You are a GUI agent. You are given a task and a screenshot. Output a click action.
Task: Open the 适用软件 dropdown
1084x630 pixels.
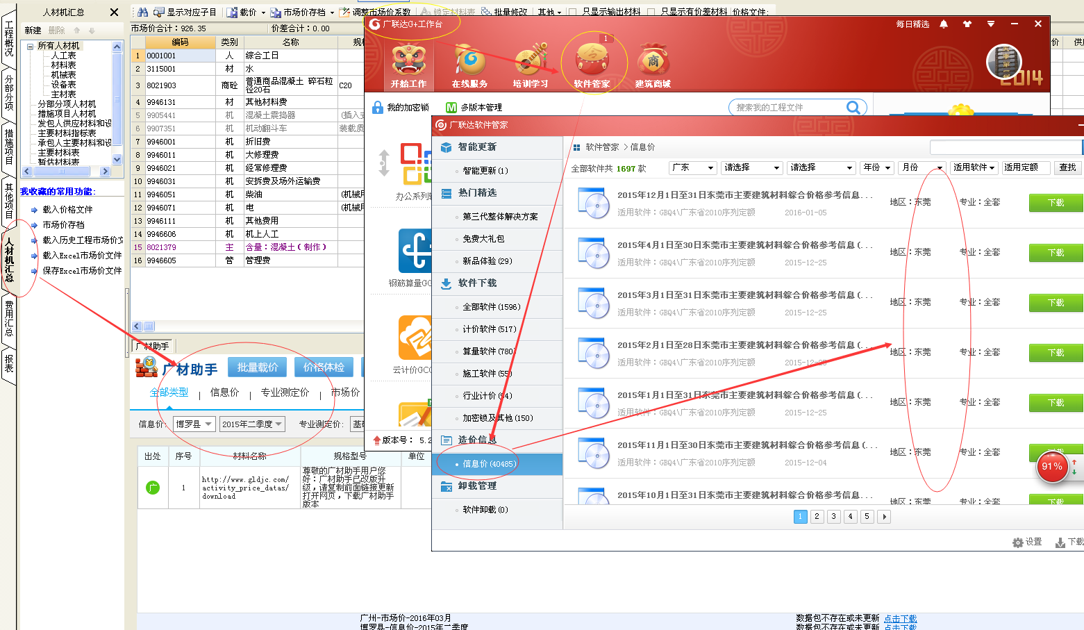[x=974, y=167]
